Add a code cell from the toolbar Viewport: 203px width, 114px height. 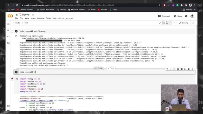16,23
